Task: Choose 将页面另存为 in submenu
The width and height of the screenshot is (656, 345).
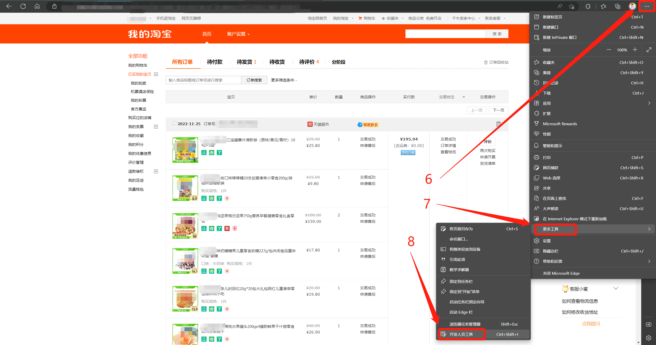Action: (x=483, y=229)
